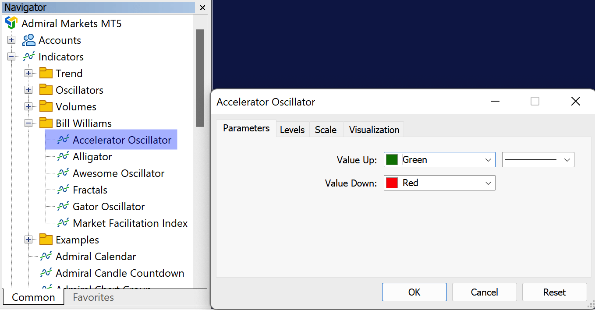Select Awesome Oscillator in the tree
Image resolution: width=595 pixels, height=310 pixels.
pyautogui.click(x=118, y=173)
